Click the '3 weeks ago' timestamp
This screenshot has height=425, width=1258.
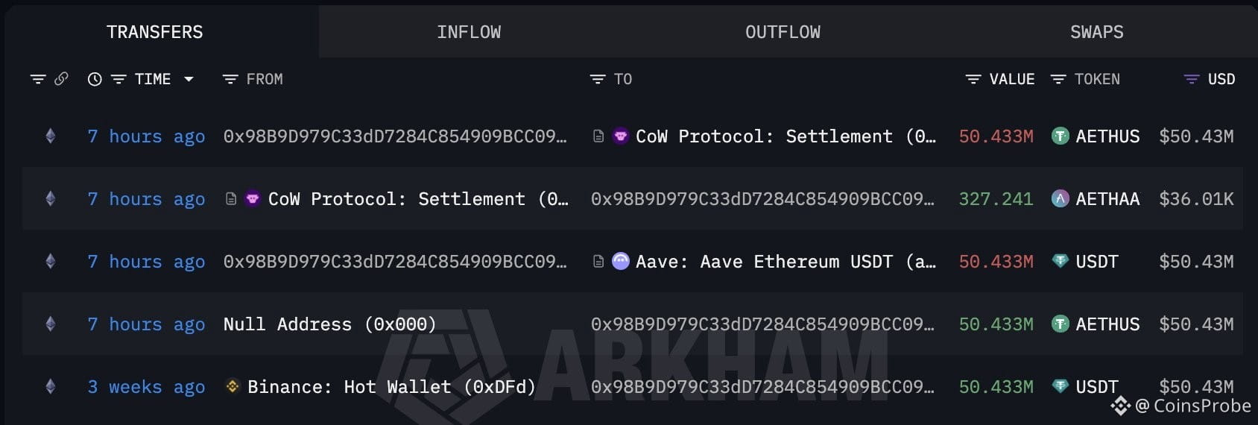(x=146, y=387)
